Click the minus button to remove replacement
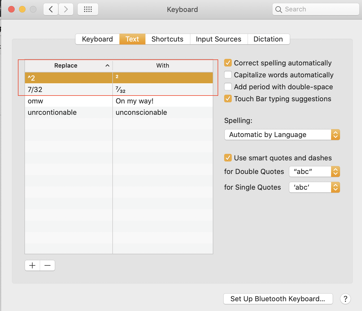The height and width of the screenshot is (311, 362). coord(47,265)
